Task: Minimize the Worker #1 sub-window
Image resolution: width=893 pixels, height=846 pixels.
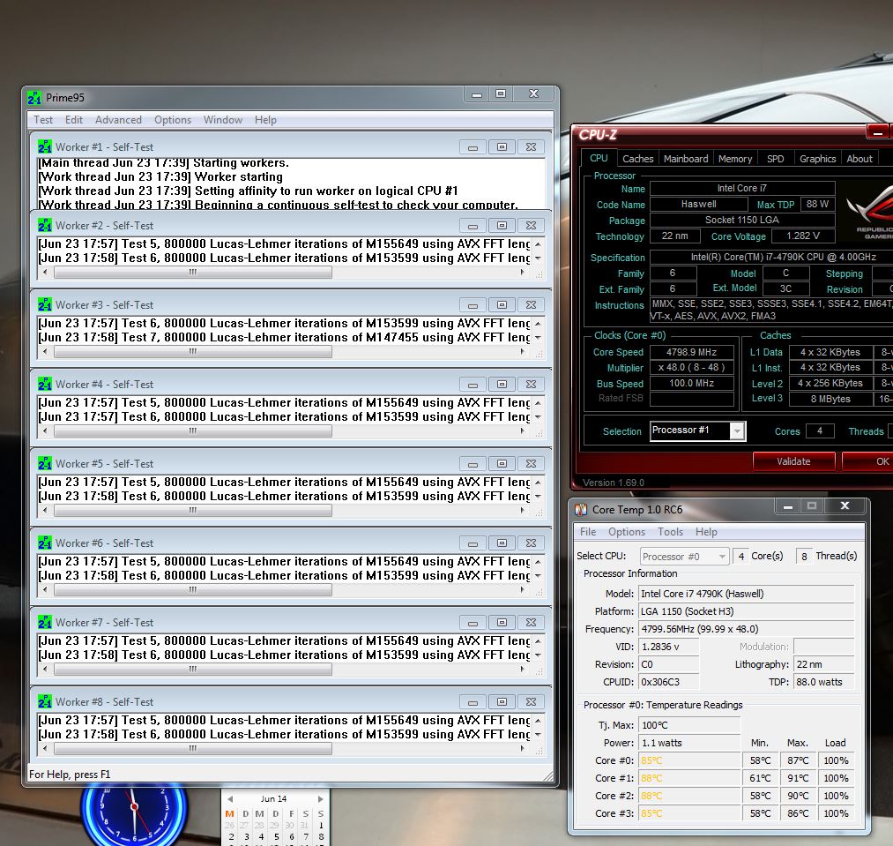Action: coord(473,147)
